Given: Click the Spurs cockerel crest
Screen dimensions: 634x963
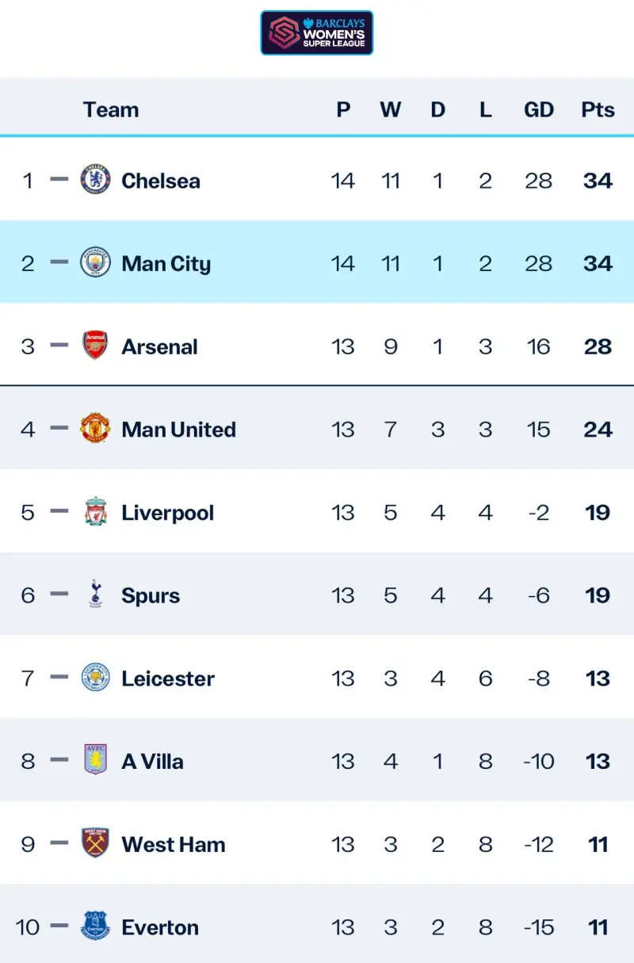Looking at the screenshot, I should [x=96, y=594].
